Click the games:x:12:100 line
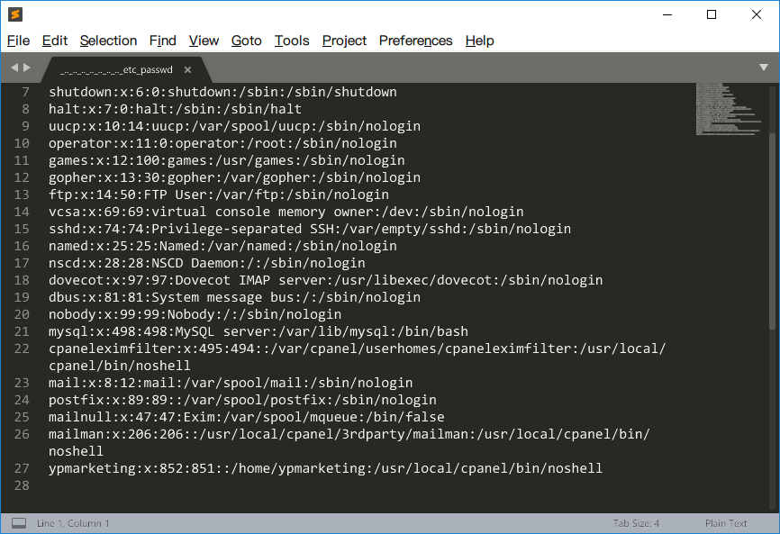This screenshot has width=780, height=534. tap(227, 160)
